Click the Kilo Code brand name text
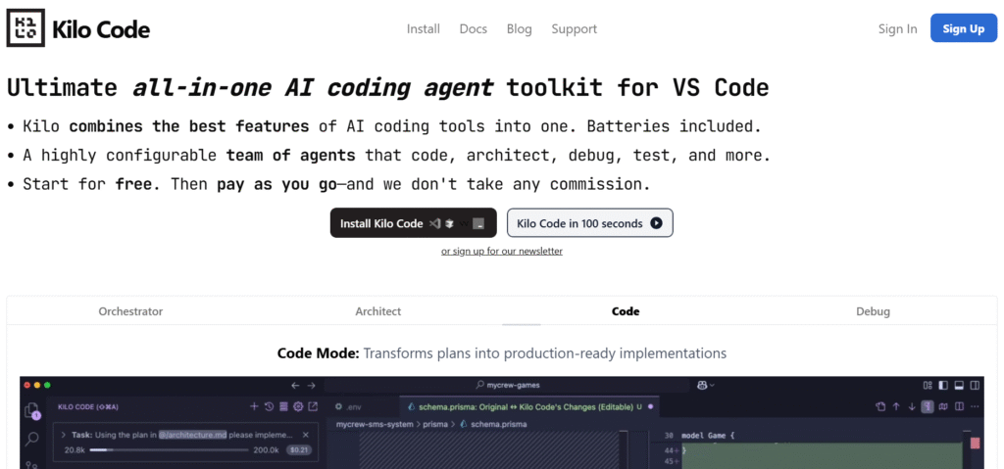The height and width of the screenshot is (469, 1004). [101, 28]
